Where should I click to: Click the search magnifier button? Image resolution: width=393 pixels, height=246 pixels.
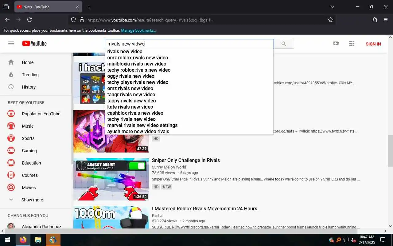click(284, 44)
